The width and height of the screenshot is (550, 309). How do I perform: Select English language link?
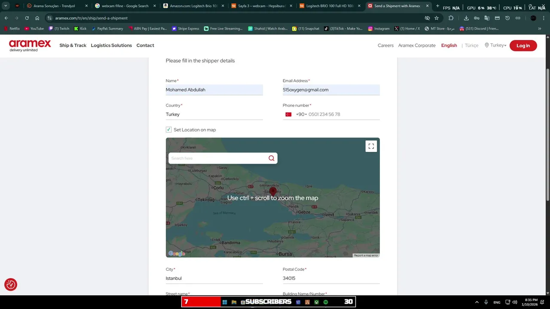point(449,45)
